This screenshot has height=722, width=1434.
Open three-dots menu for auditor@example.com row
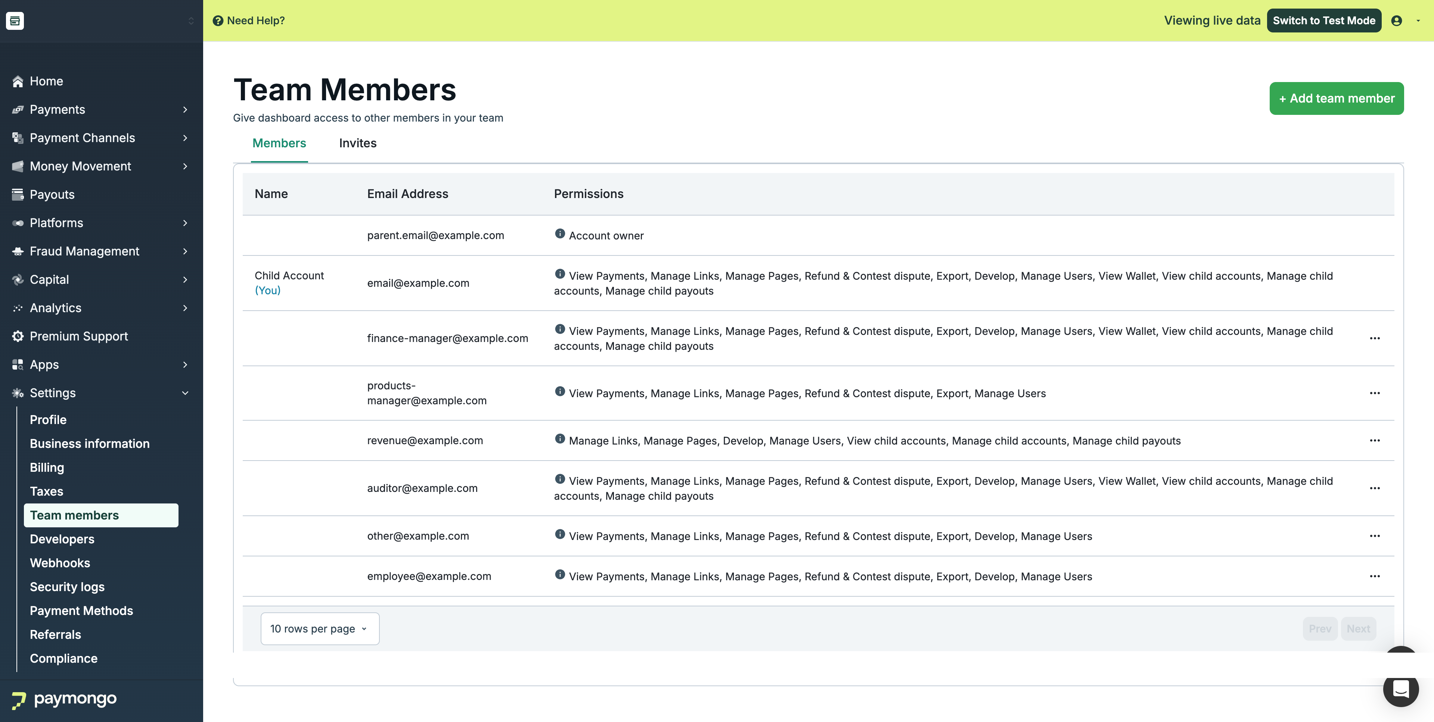[x=1374, y=488]
